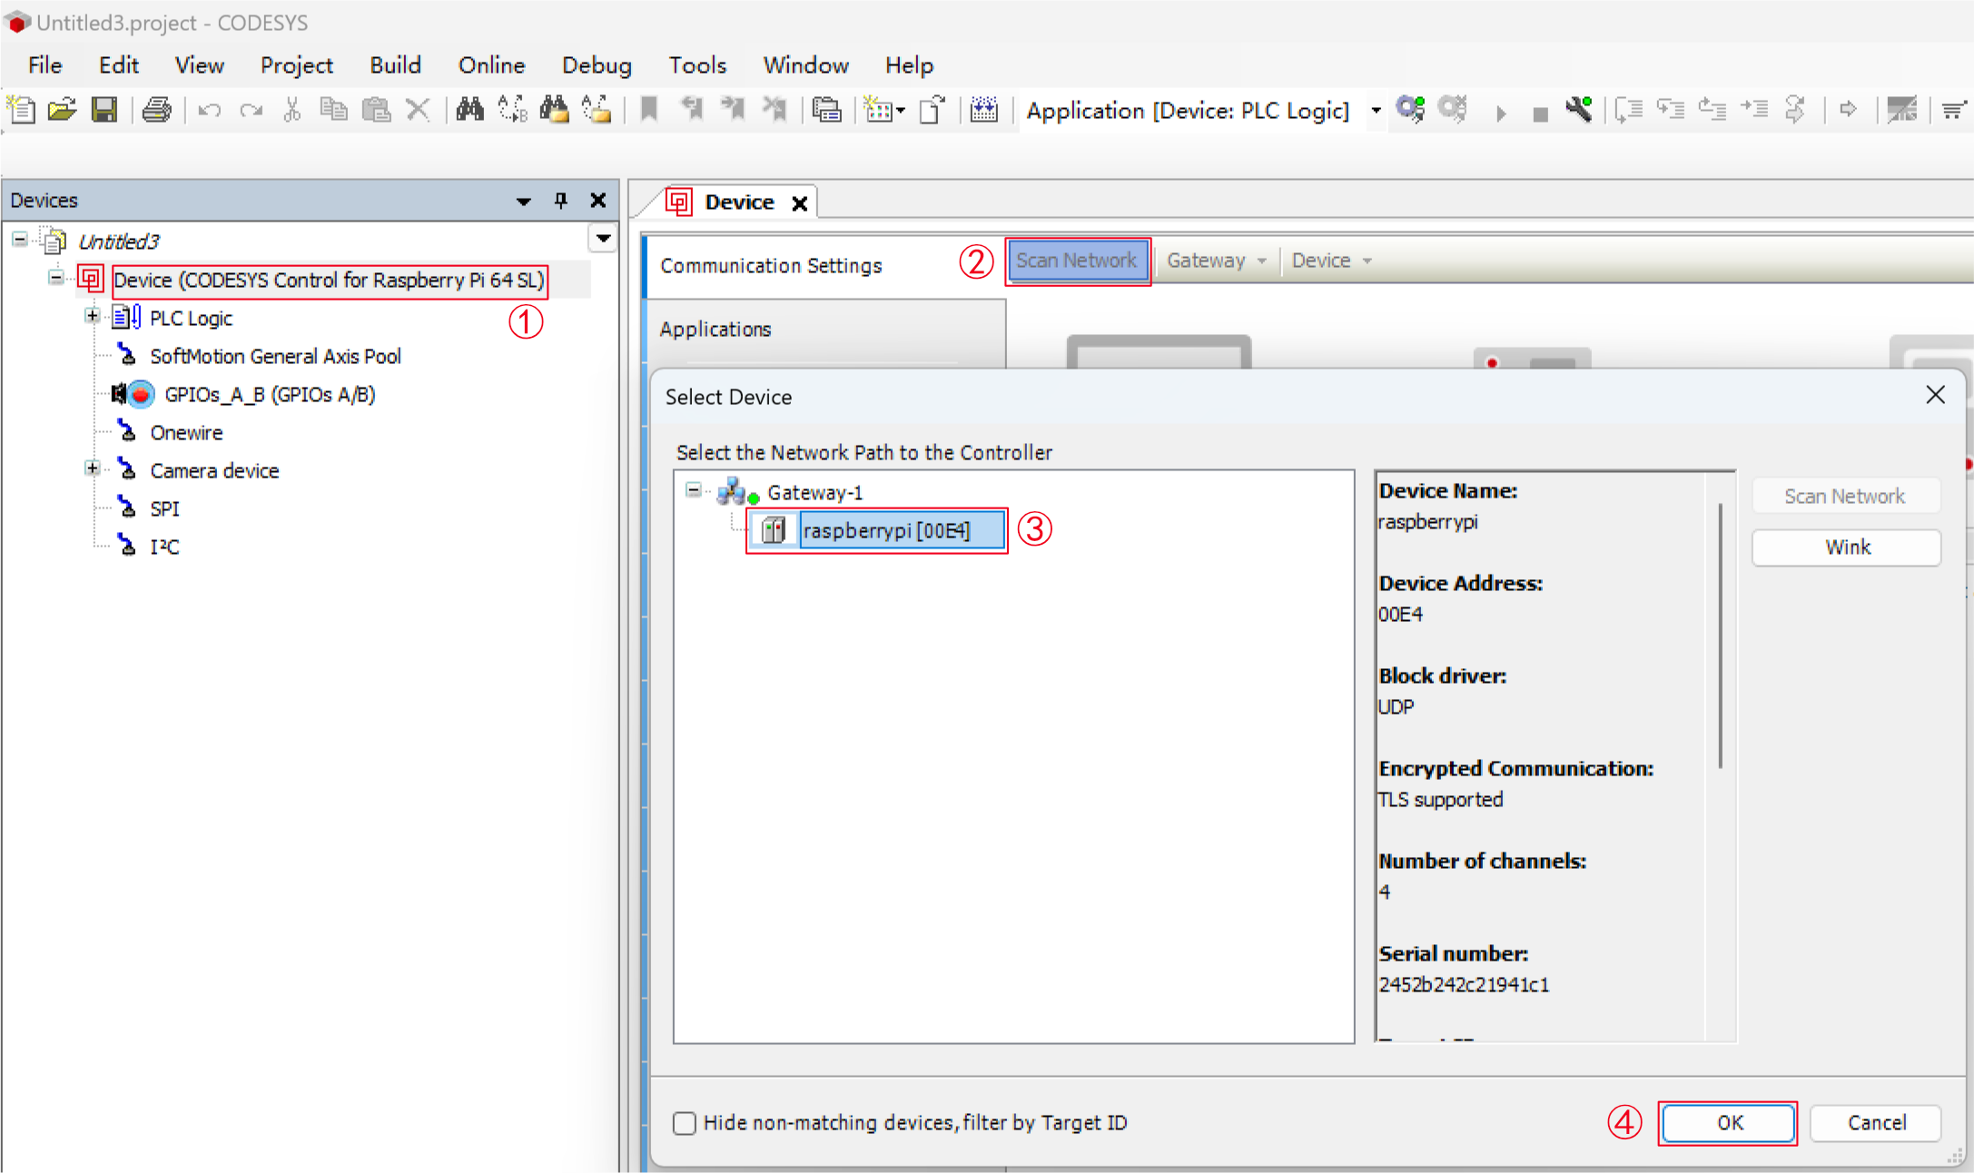Open the Build menu
Image resolution: width=1974 pixels, height=1173 pixels.
(x=395, y=65)
